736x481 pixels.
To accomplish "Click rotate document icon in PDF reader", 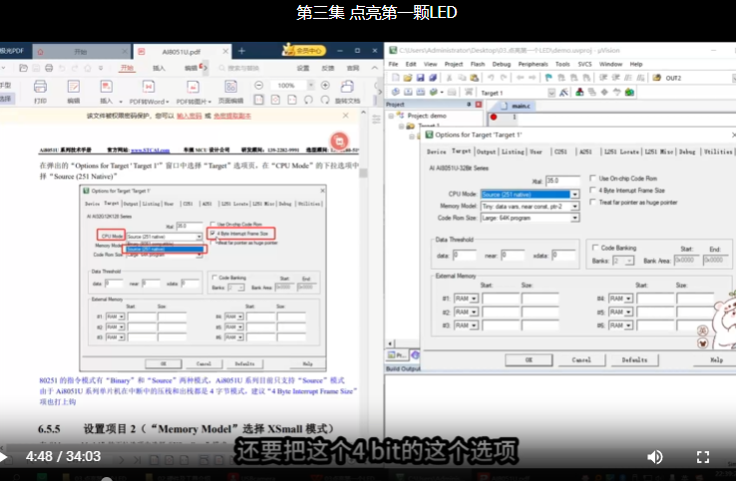I will (347, 88).
